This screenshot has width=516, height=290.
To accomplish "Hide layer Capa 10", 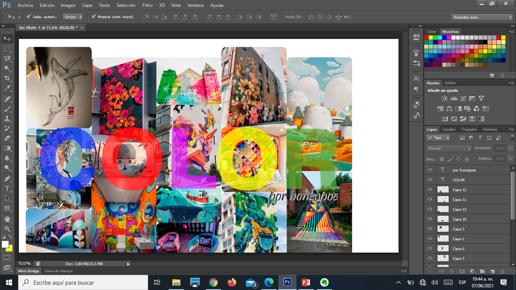I will tap(430, 219).
